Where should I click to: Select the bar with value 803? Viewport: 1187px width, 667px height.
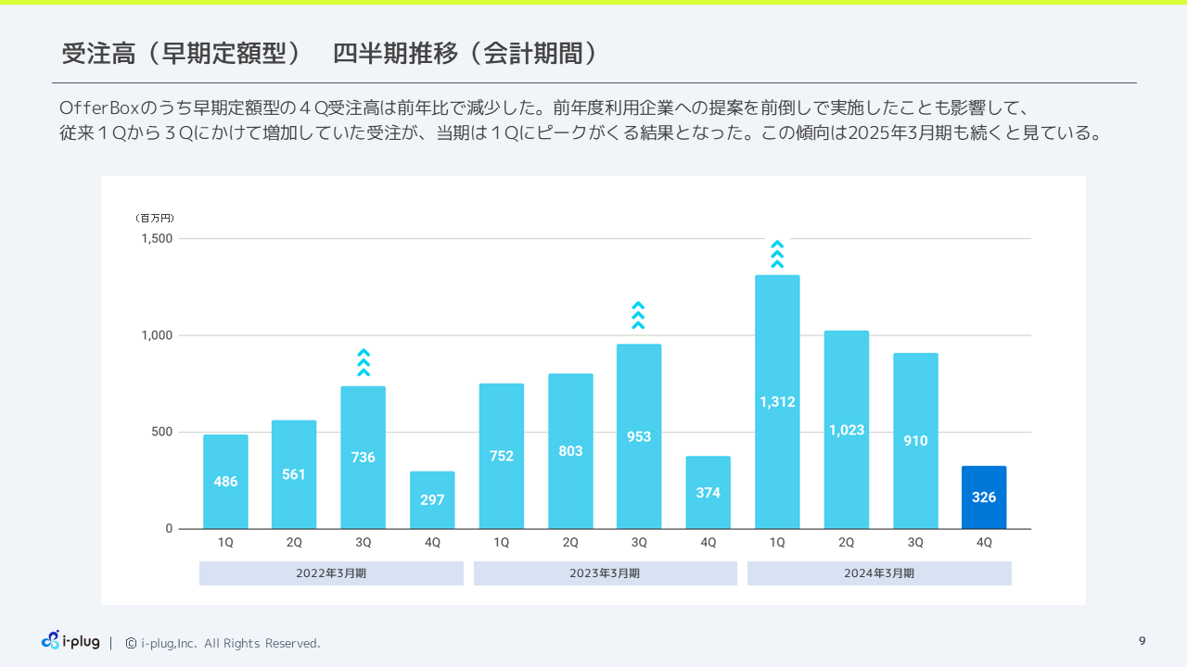(570, 451)
